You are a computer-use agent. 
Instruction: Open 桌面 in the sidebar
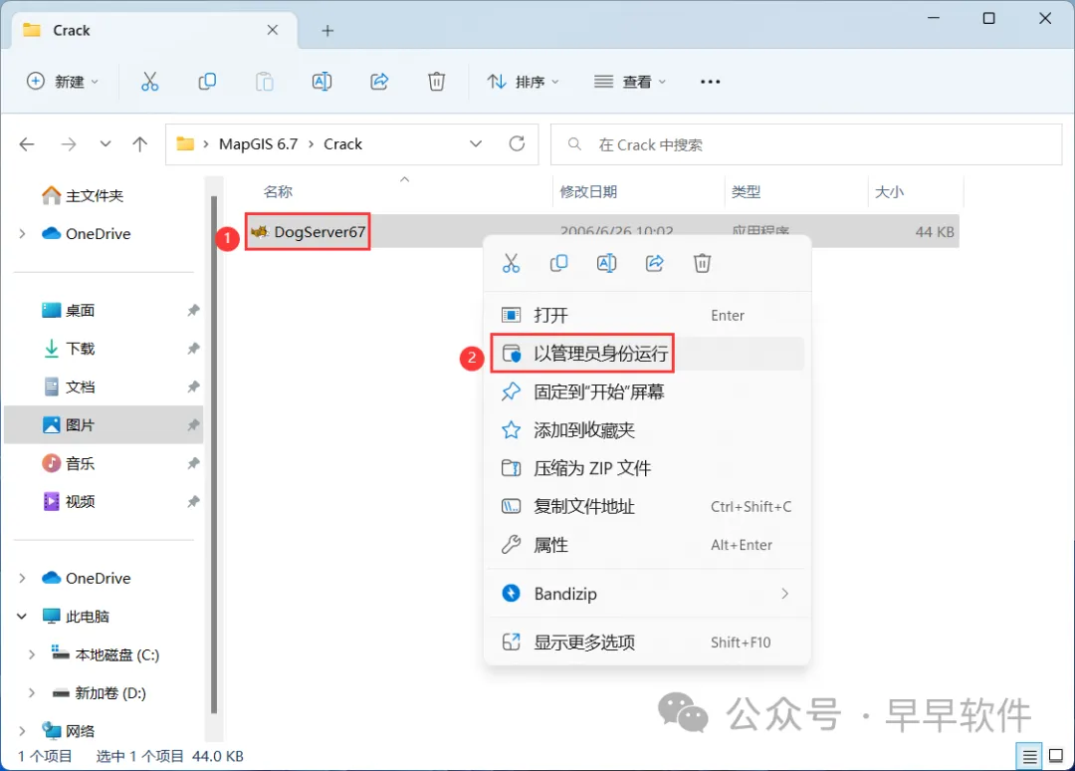coord(69,311)
